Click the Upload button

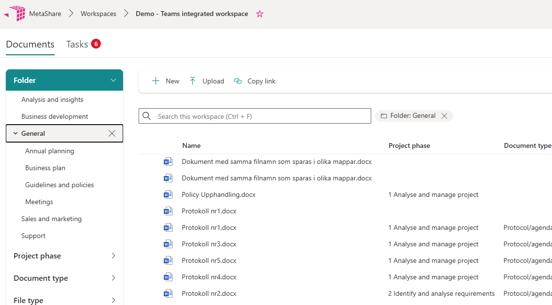point(207,81)
